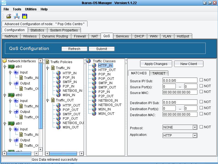Viewport: 218px width, 164px height.
Task: Check the NOT box beside Protocol
Action: click(201, 127)
